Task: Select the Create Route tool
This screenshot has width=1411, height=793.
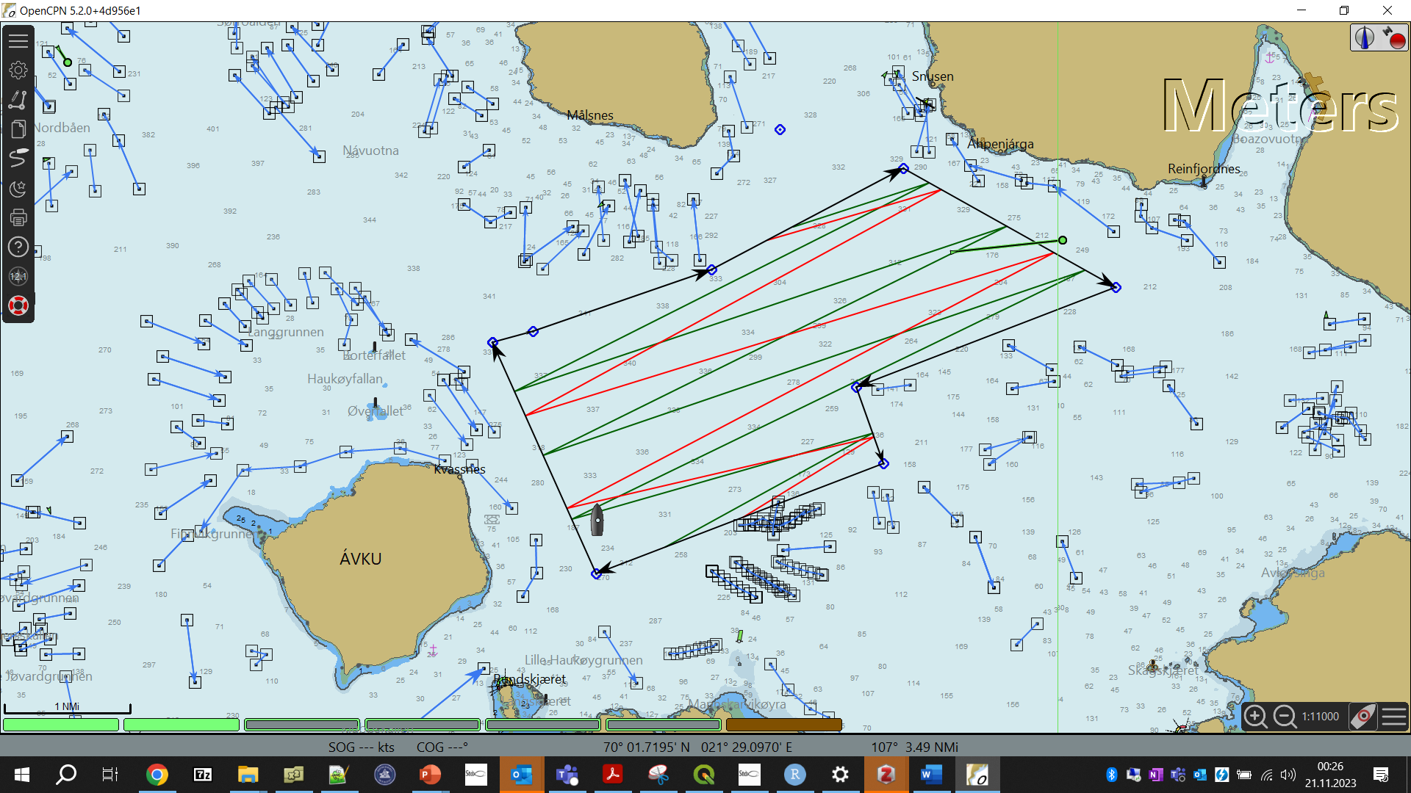Action: click(18, 100)
